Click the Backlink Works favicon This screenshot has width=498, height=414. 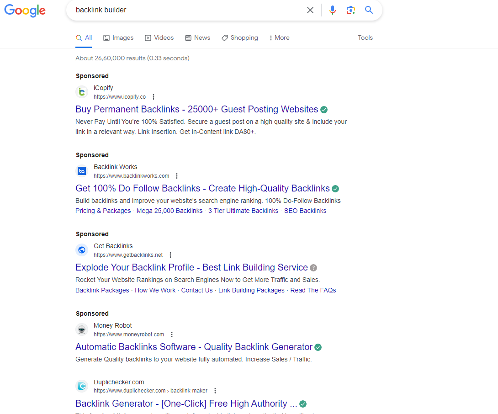(82, 171)
